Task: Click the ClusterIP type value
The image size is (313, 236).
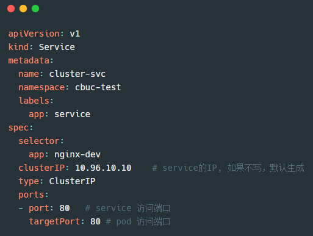Action: [72, 181]
